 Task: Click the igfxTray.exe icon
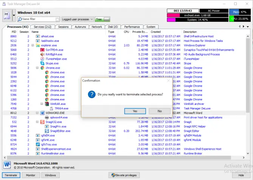click(x=38, y=145)
